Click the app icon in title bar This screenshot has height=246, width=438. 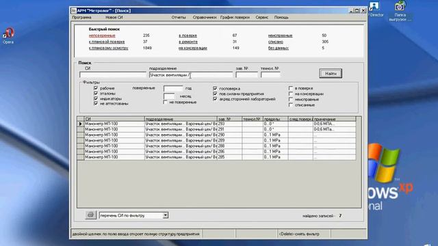click(x=73, y=11)
